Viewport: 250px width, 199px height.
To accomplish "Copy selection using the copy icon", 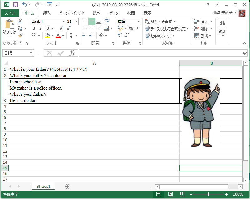I will (20, 28).
